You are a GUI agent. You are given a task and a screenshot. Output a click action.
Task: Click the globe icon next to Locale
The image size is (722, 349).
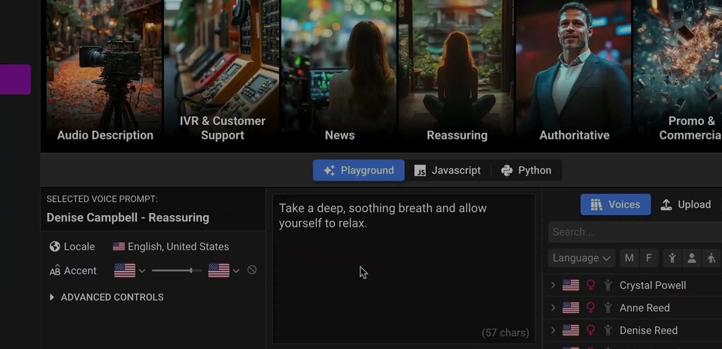click(55, 246)
